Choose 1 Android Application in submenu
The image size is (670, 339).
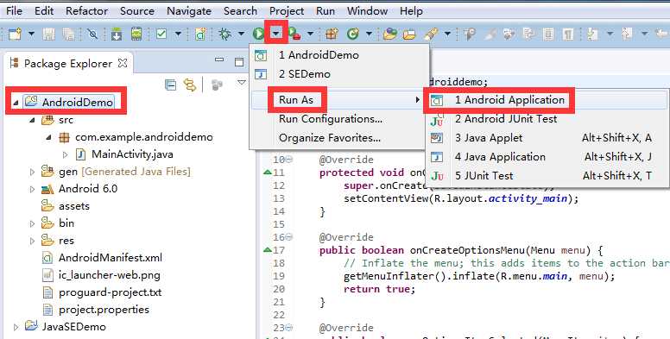tap(546, 100)
